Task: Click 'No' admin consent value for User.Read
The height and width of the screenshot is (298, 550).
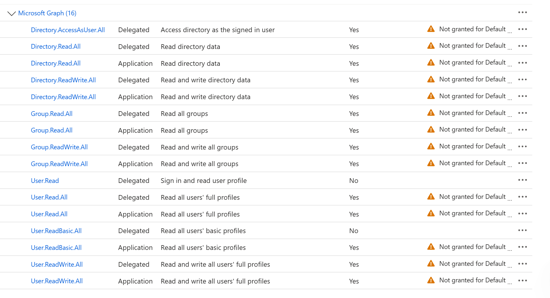Action: point(354,181)
